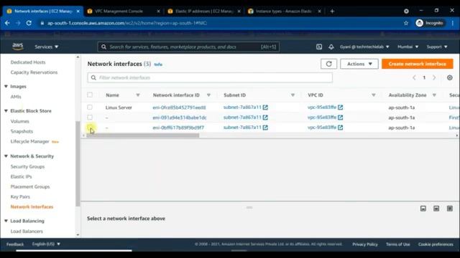Viewport: 460px width, 258px height.
Task: Open Chrome menu three dots
Action: [453, 23]
